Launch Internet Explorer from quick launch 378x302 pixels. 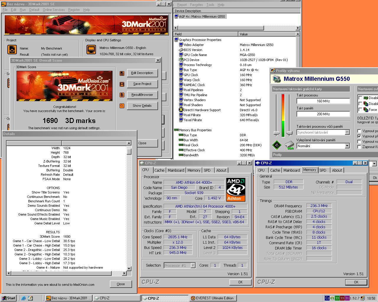24,298
